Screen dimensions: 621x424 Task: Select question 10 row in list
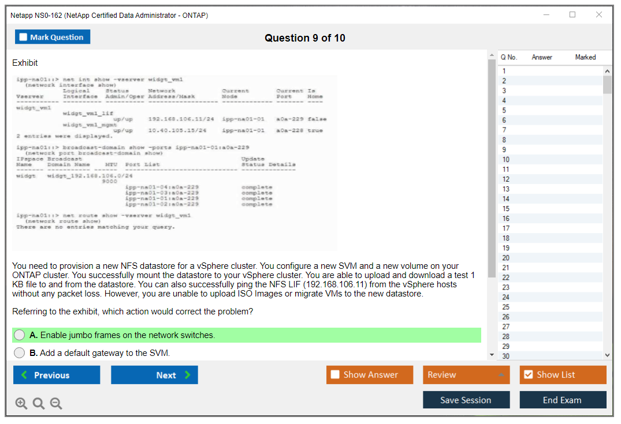point(549,160)
